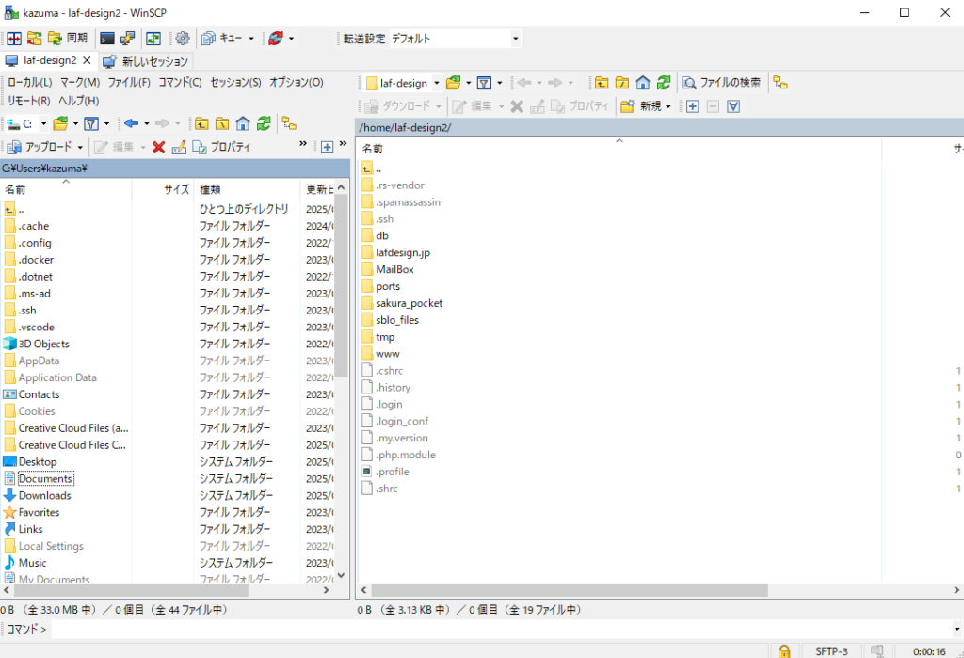Click the reconnect session globe icon
Viewport: 964px width, 658px height.
pos(276,39)
